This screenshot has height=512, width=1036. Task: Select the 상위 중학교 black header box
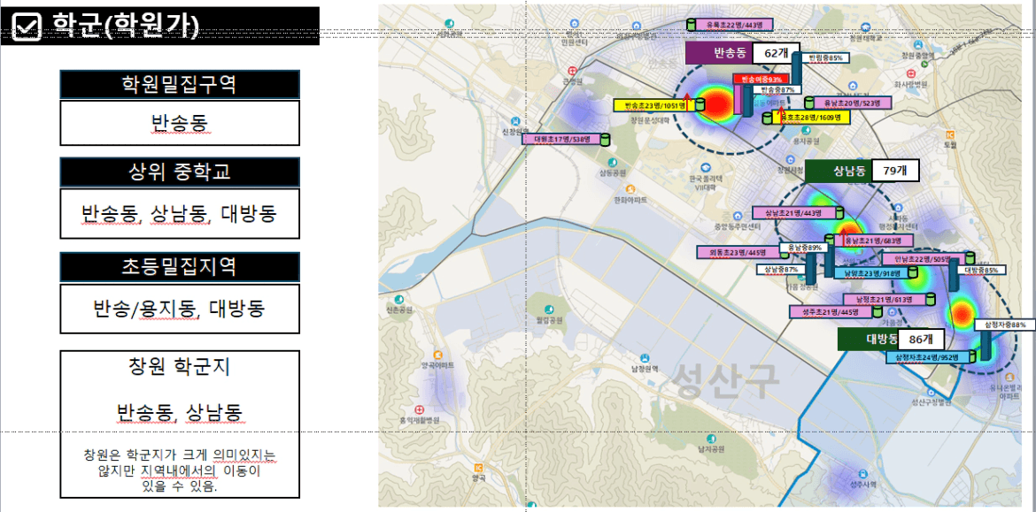coord(180,172)
